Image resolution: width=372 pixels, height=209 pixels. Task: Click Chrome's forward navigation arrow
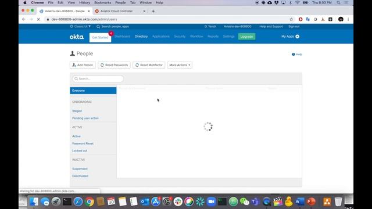click(x=31, y=19)
